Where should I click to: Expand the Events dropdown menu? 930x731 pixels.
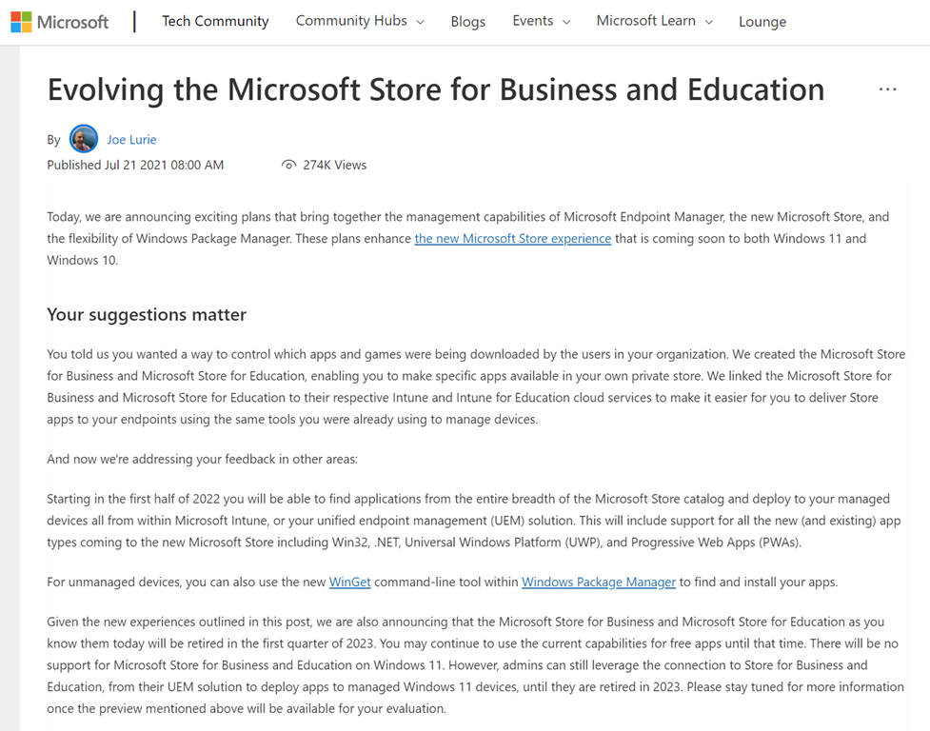coord(541,21)
